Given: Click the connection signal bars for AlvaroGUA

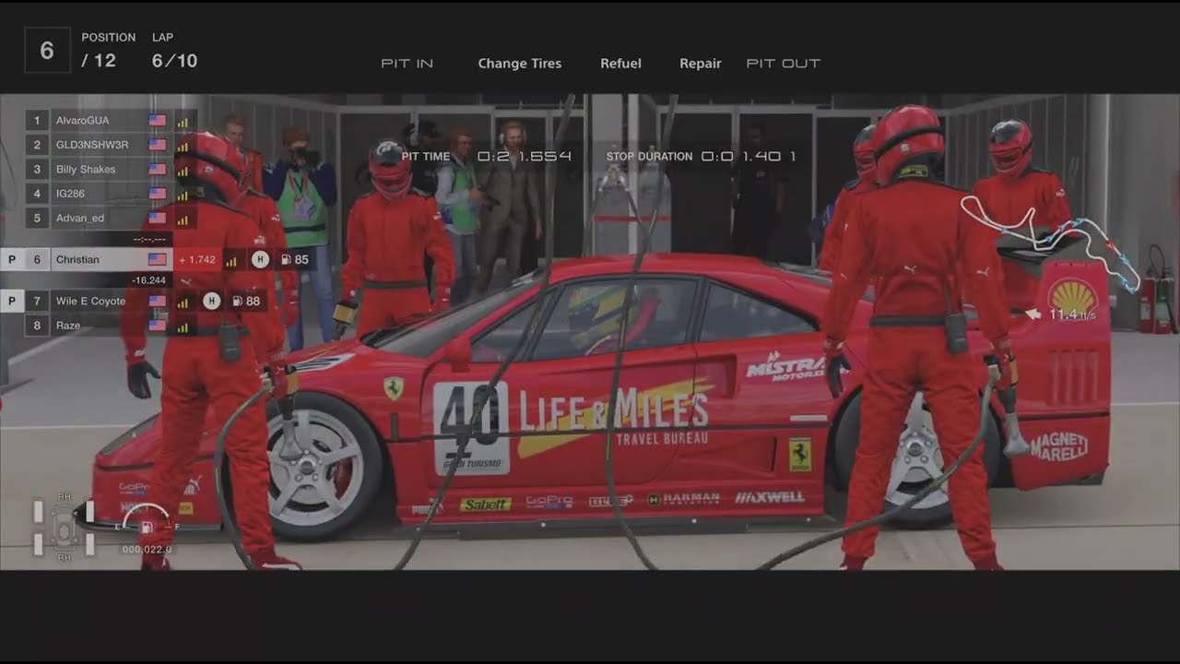Looking at the screenshot, I should [182, 121].
